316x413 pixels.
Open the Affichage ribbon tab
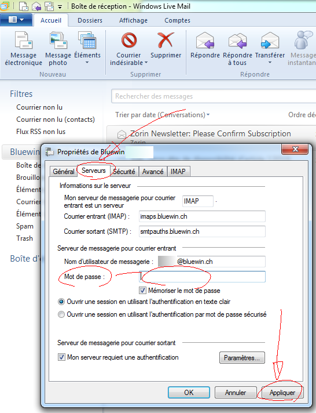tap(133, 20)
